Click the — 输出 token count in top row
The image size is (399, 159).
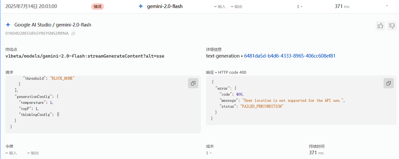point(237,7)
